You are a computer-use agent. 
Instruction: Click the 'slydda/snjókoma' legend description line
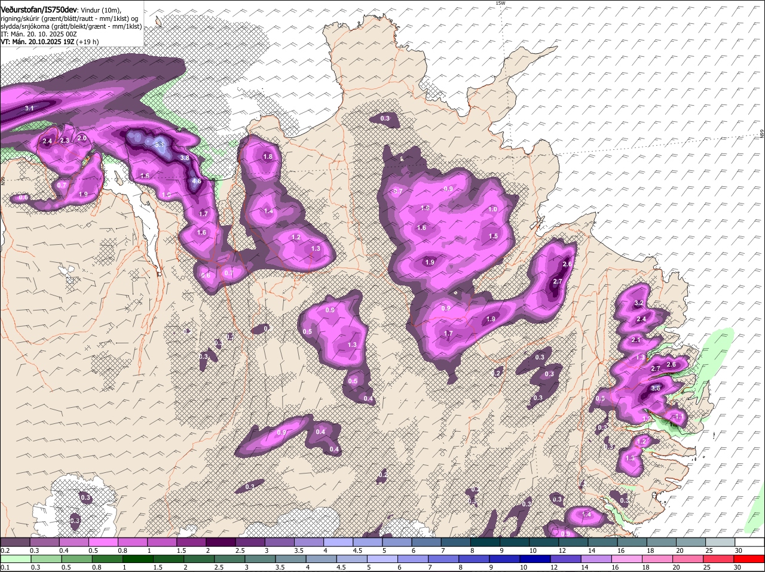click(x=71, y=26)
